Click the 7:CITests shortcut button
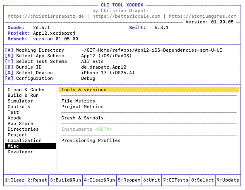Screen dimensions: 245x190 pyautogui.click(x=176, y=180)
